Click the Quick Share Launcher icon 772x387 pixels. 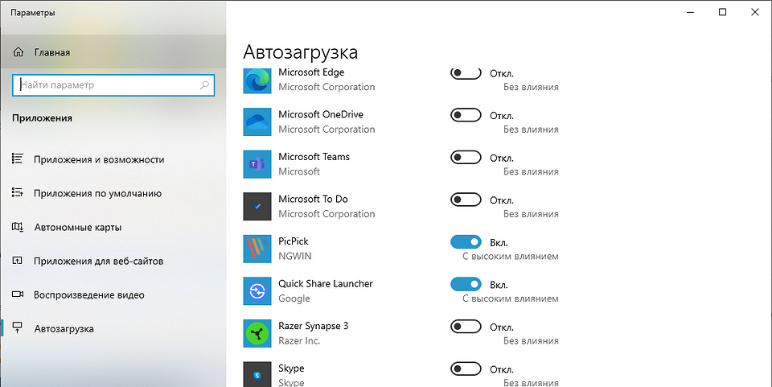point(257,291)
